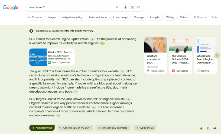221x134 pixels.
Task: Expand the chevron after 'more customers and more revenue'
Action: click(x=58, y=115)
